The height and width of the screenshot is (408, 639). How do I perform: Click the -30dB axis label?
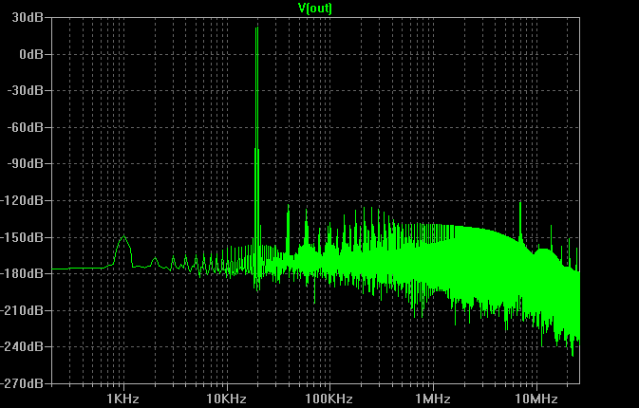click(26, 90)
